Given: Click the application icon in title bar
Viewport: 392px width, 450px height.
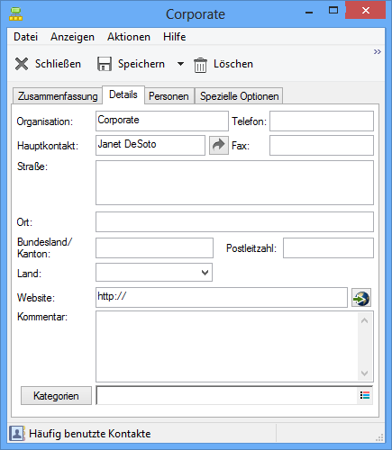Looking at the screenshot, I should (x=15, y=13).
